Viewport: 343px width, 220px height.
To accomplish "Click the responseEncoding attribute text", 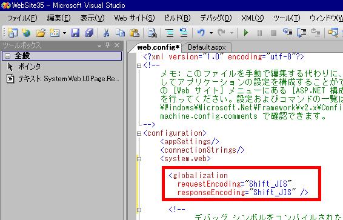I will click(211, 193).
